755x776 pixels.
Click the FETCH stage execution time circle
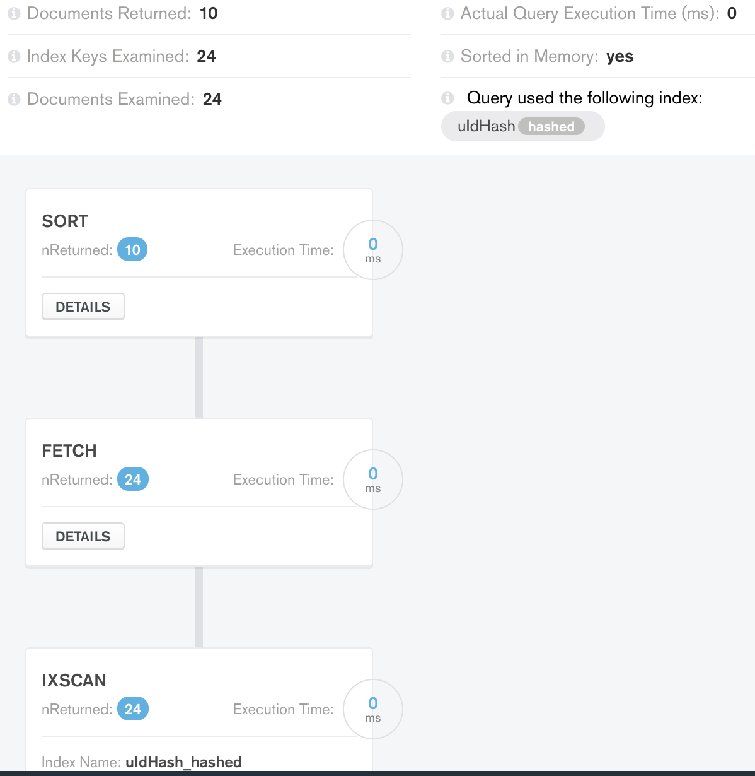tap(373, 479)
